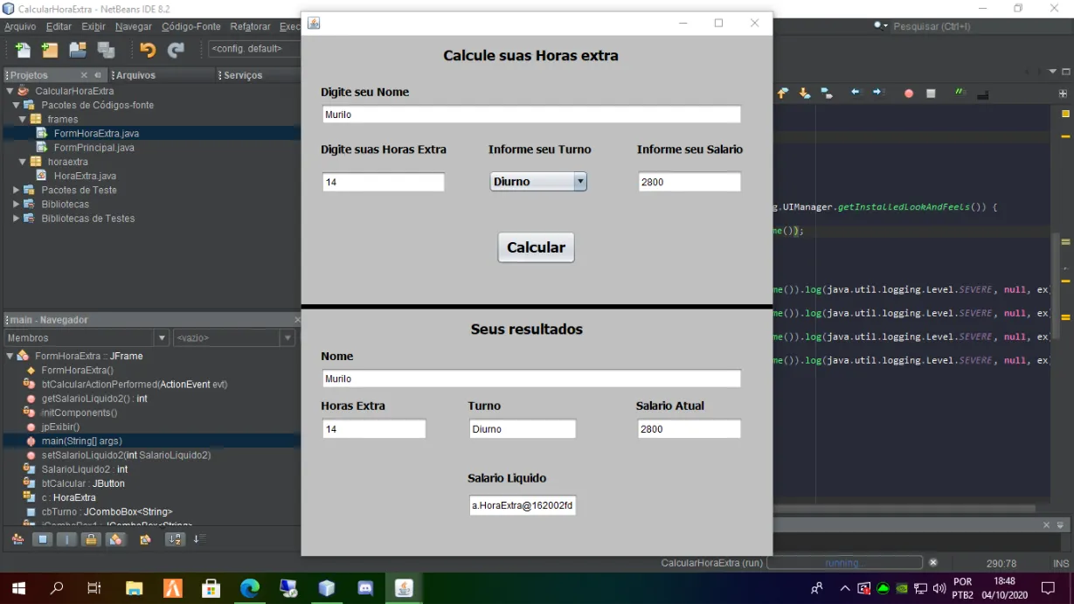Viewport: 1074px width, 604px height.
Task: Click the toggle bookmark icon in editor toolbar
Action: (x=826, y=93)
